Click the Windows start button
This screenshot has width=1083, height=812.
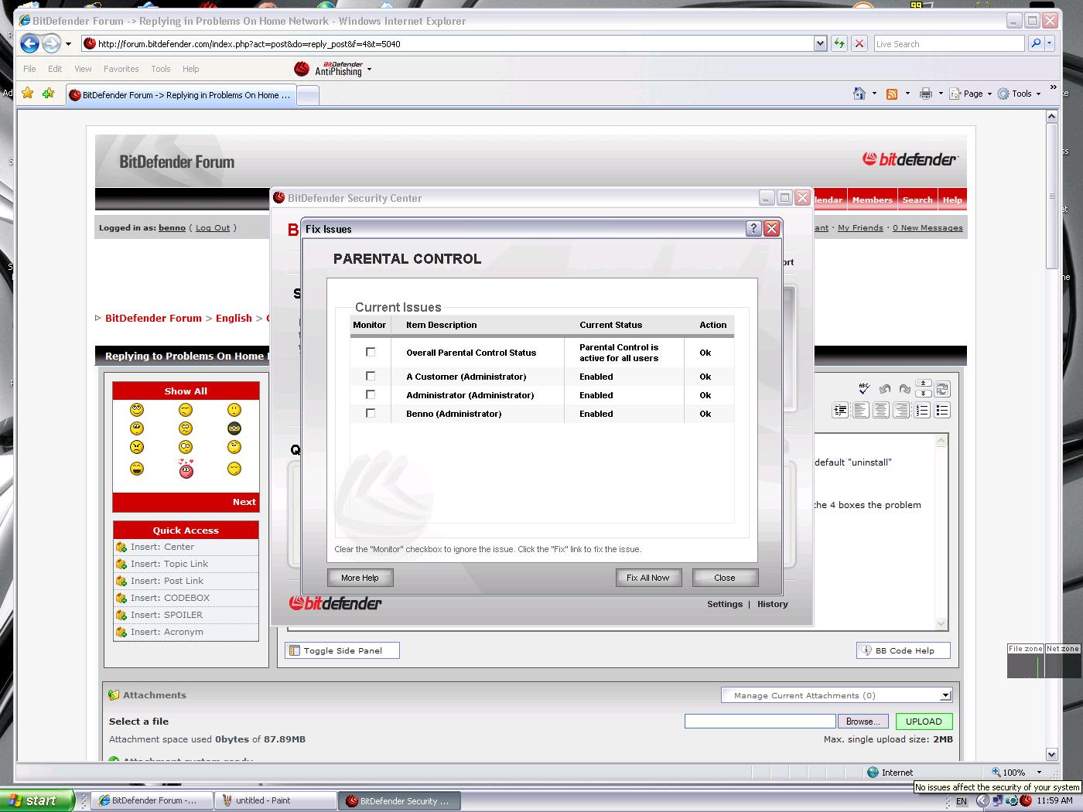coord(36,800)
